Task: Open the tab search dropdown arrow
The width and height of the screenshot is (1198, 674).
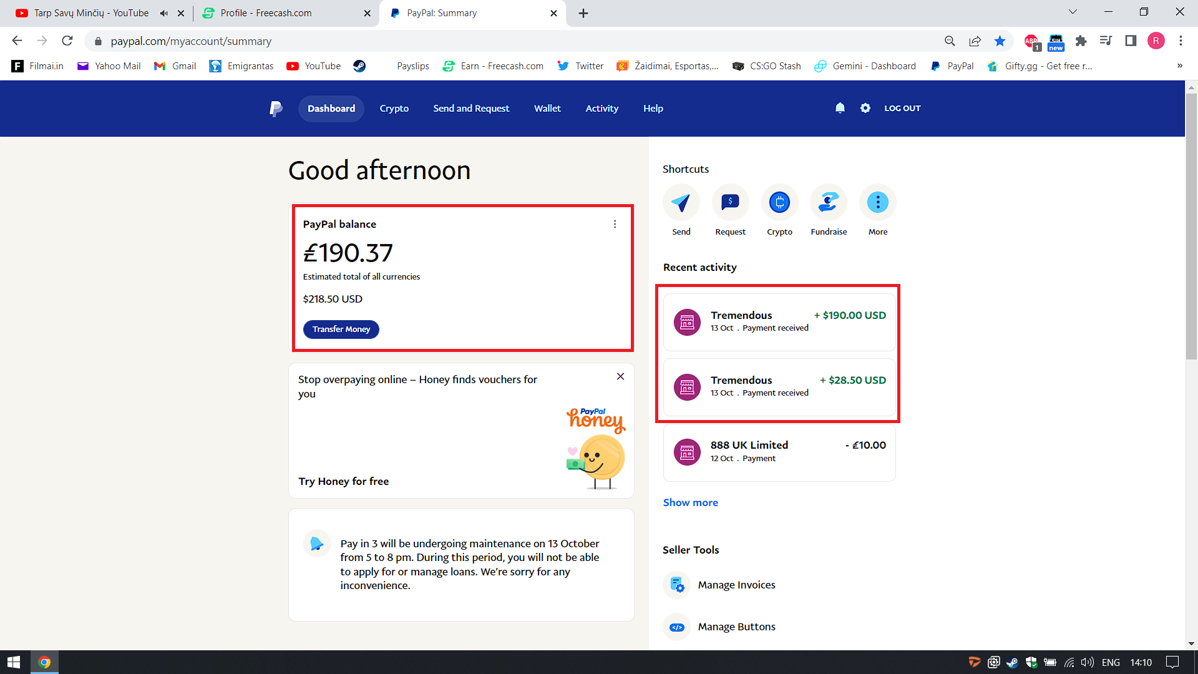Action: coord(1073,12)
